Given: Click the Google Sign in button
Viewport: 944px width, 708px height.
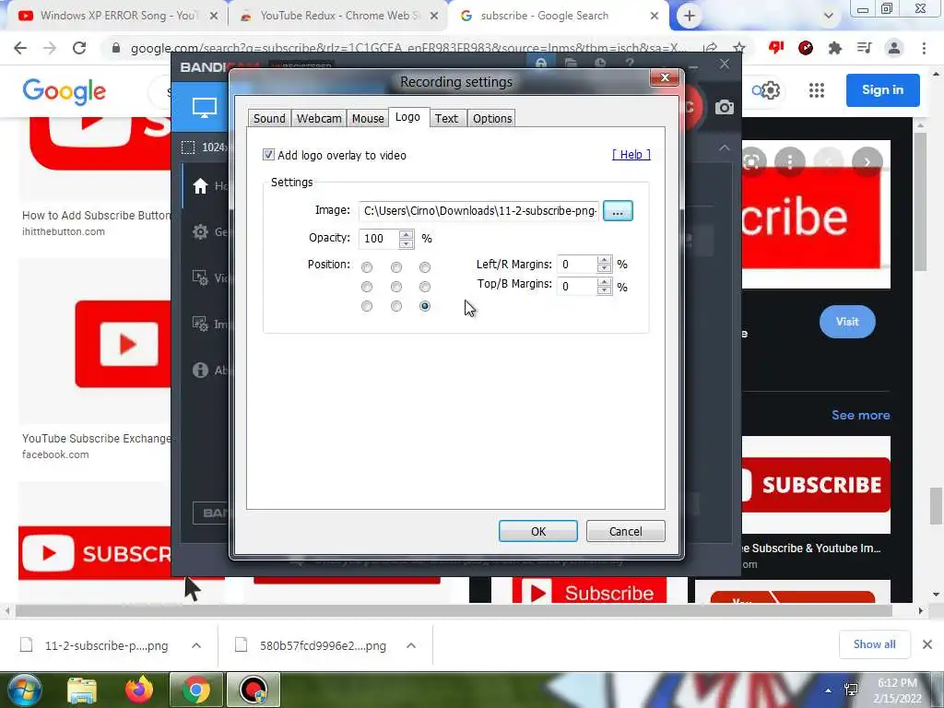Looking at the screenshot, I should coord(882,89).
